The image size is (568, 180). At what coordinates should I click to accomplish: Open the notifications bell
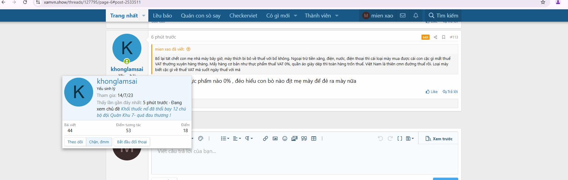[x=416, y=16]
